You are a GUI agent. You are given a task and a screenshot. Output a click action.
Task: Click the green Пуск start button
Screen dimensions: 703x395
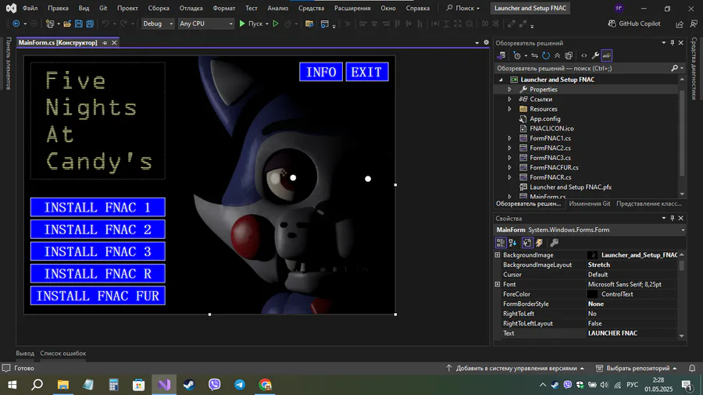point(251,23)
